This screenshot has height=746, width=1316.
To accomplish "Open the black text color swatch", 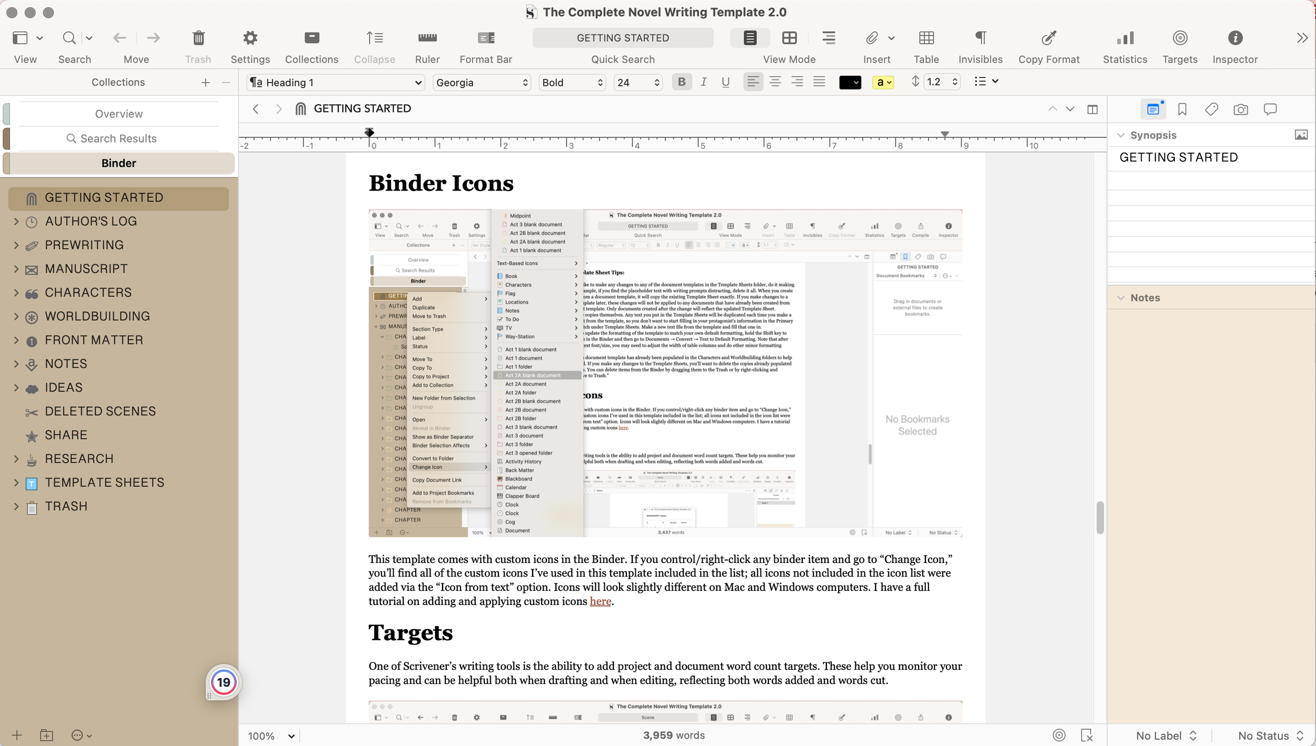I will click(849, 83).
